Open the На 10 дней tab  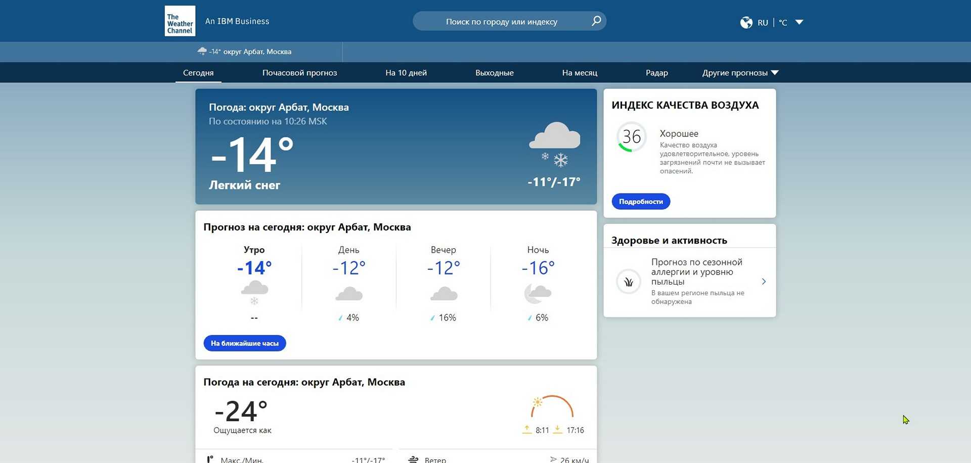click(406, 73)
